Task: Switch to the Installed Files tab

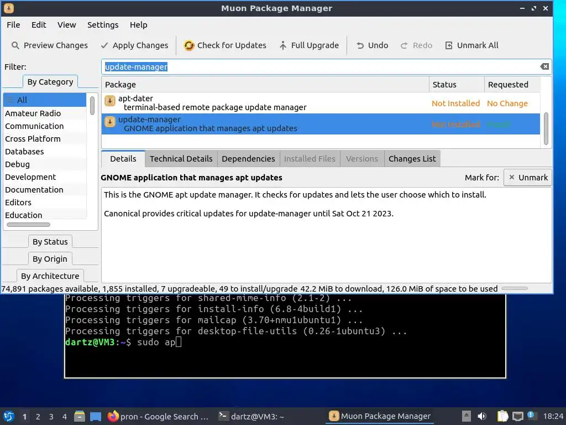Action: coord(310,159)
